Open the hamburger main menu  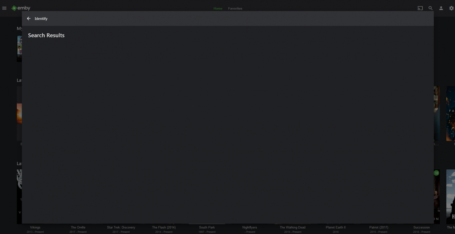coord(5,8)
